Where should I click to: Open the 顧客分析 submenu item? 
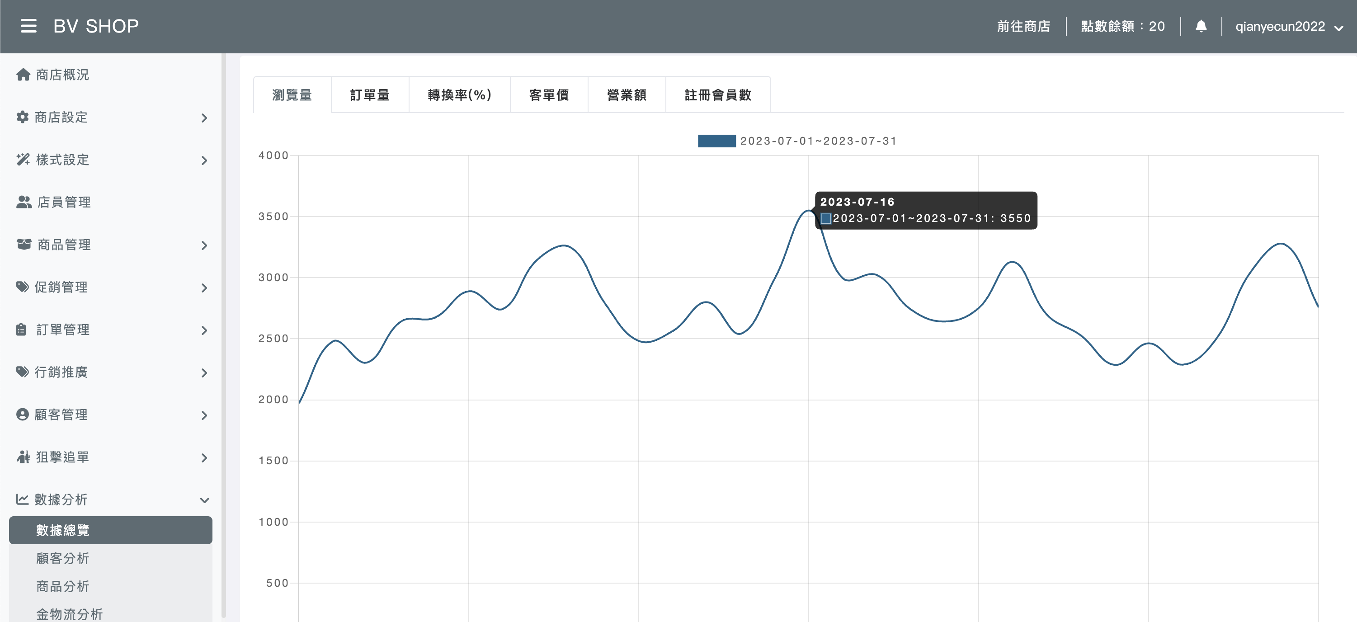tap(111, 558)
